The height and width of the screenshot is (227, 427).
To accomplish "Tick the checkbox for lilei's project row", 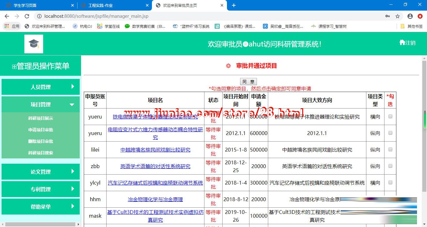I will click(x=390, y=149).
